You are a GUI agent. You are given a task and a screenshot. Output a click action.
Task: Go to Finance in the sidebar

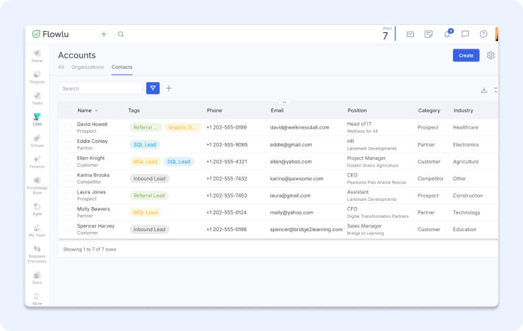(x=37, y=161)
